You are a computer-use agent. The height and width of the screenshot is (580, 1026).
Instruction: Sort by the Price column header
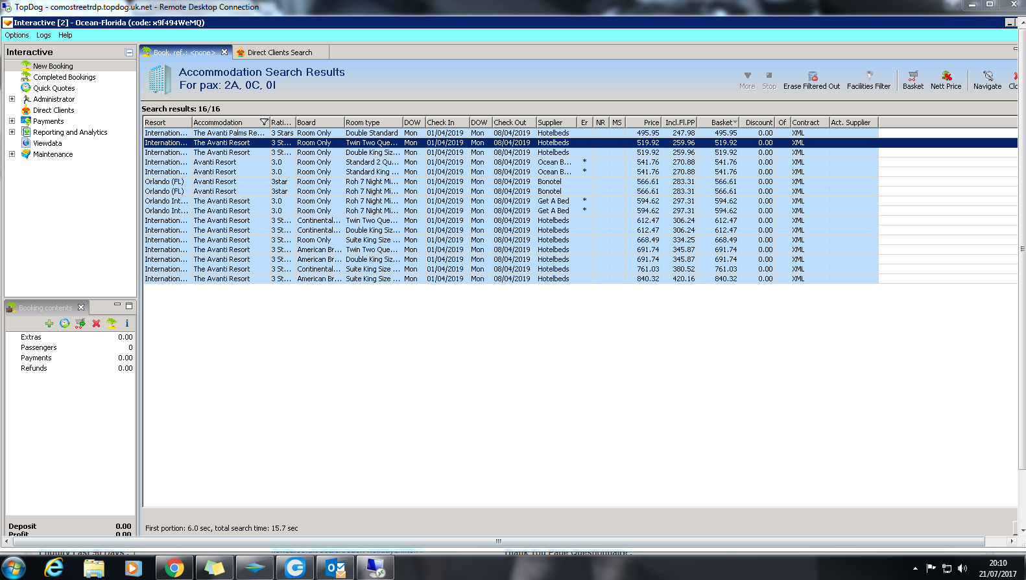tap(643, 122)
